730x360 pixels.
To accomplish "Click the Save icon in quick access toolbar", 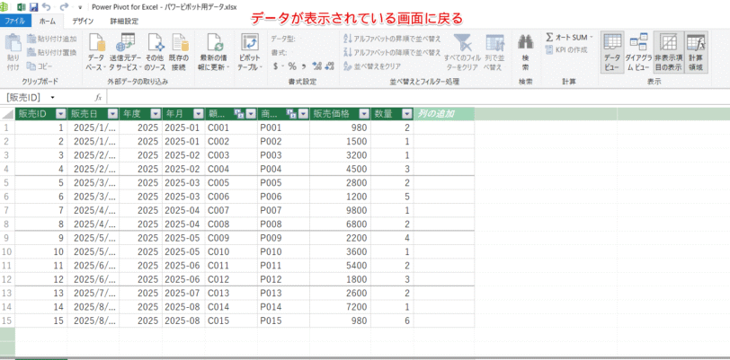I will (33, 7).
